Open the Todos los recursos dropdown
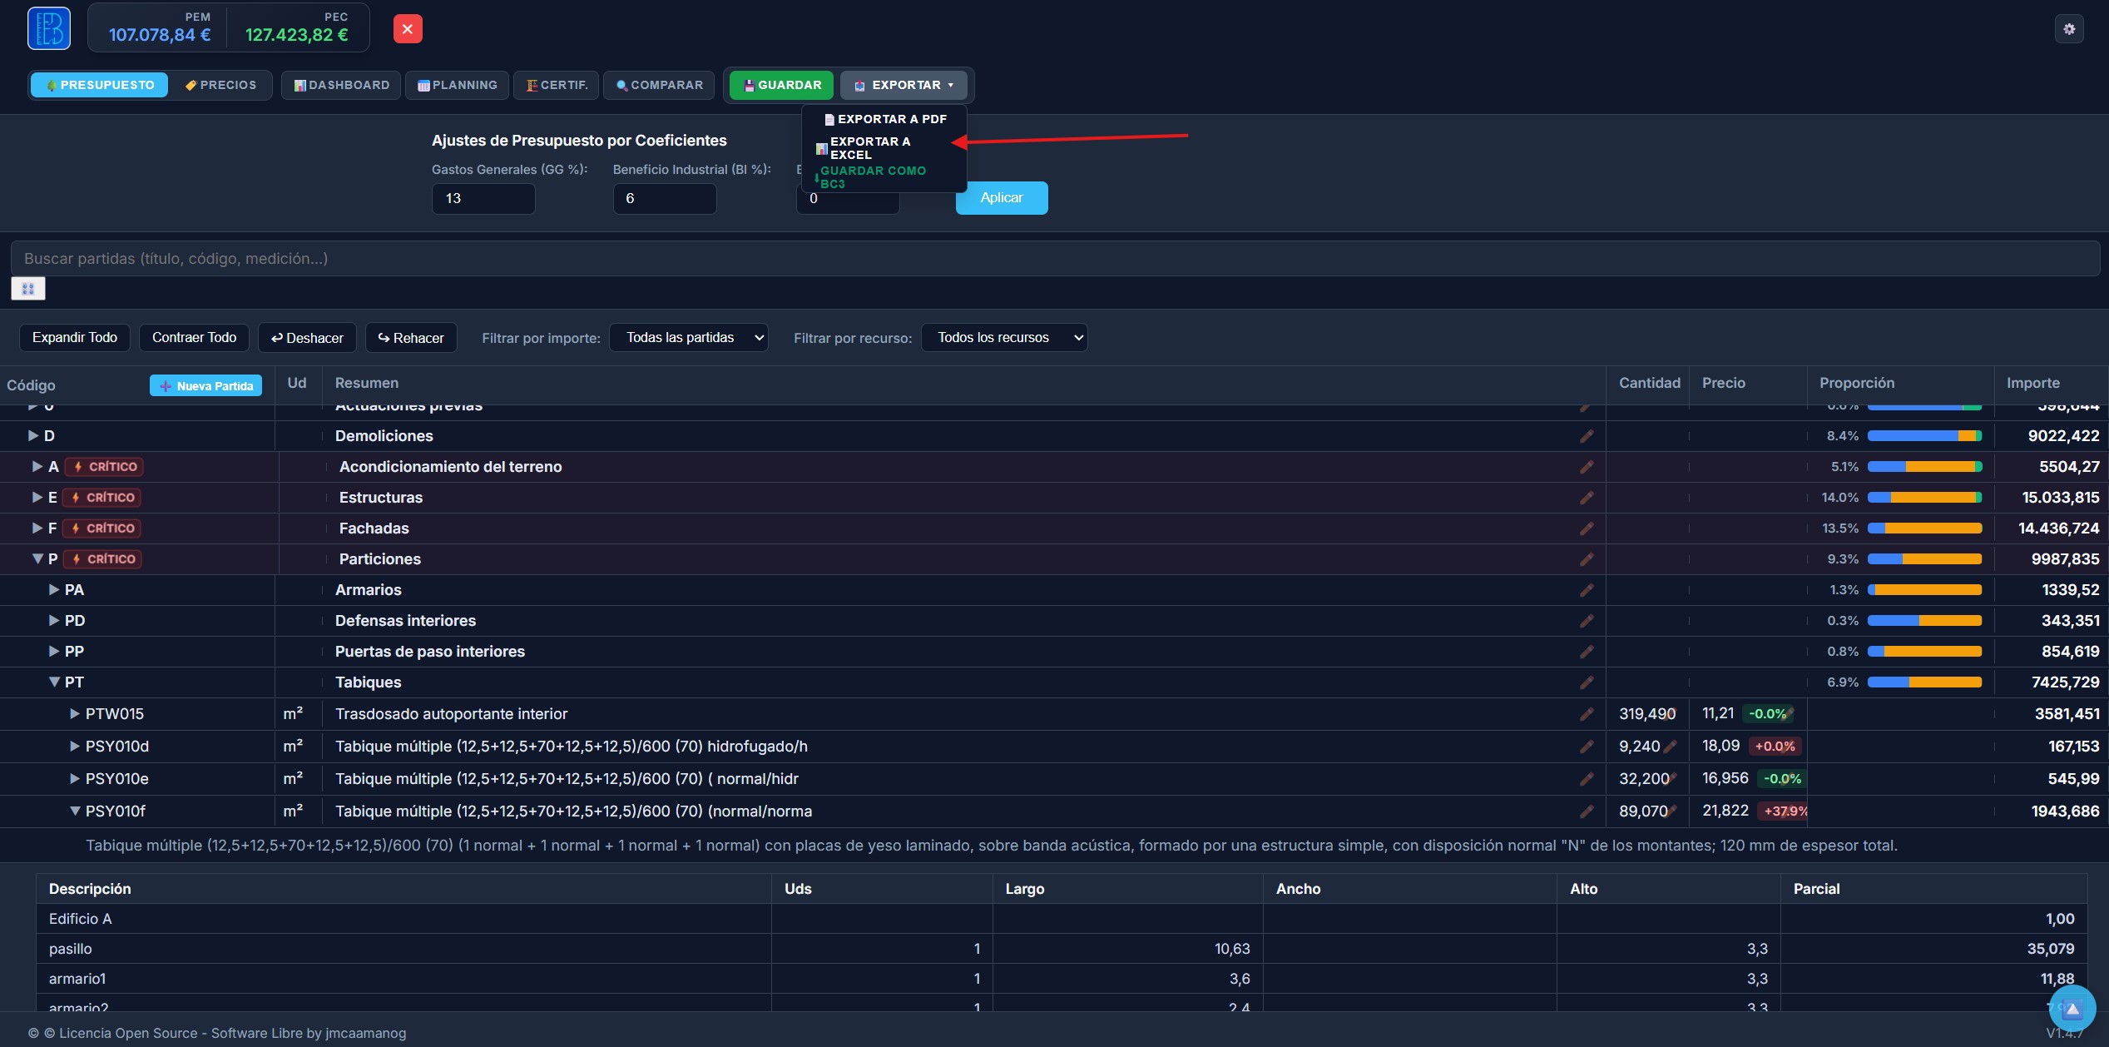 [x=1004, y=338]
